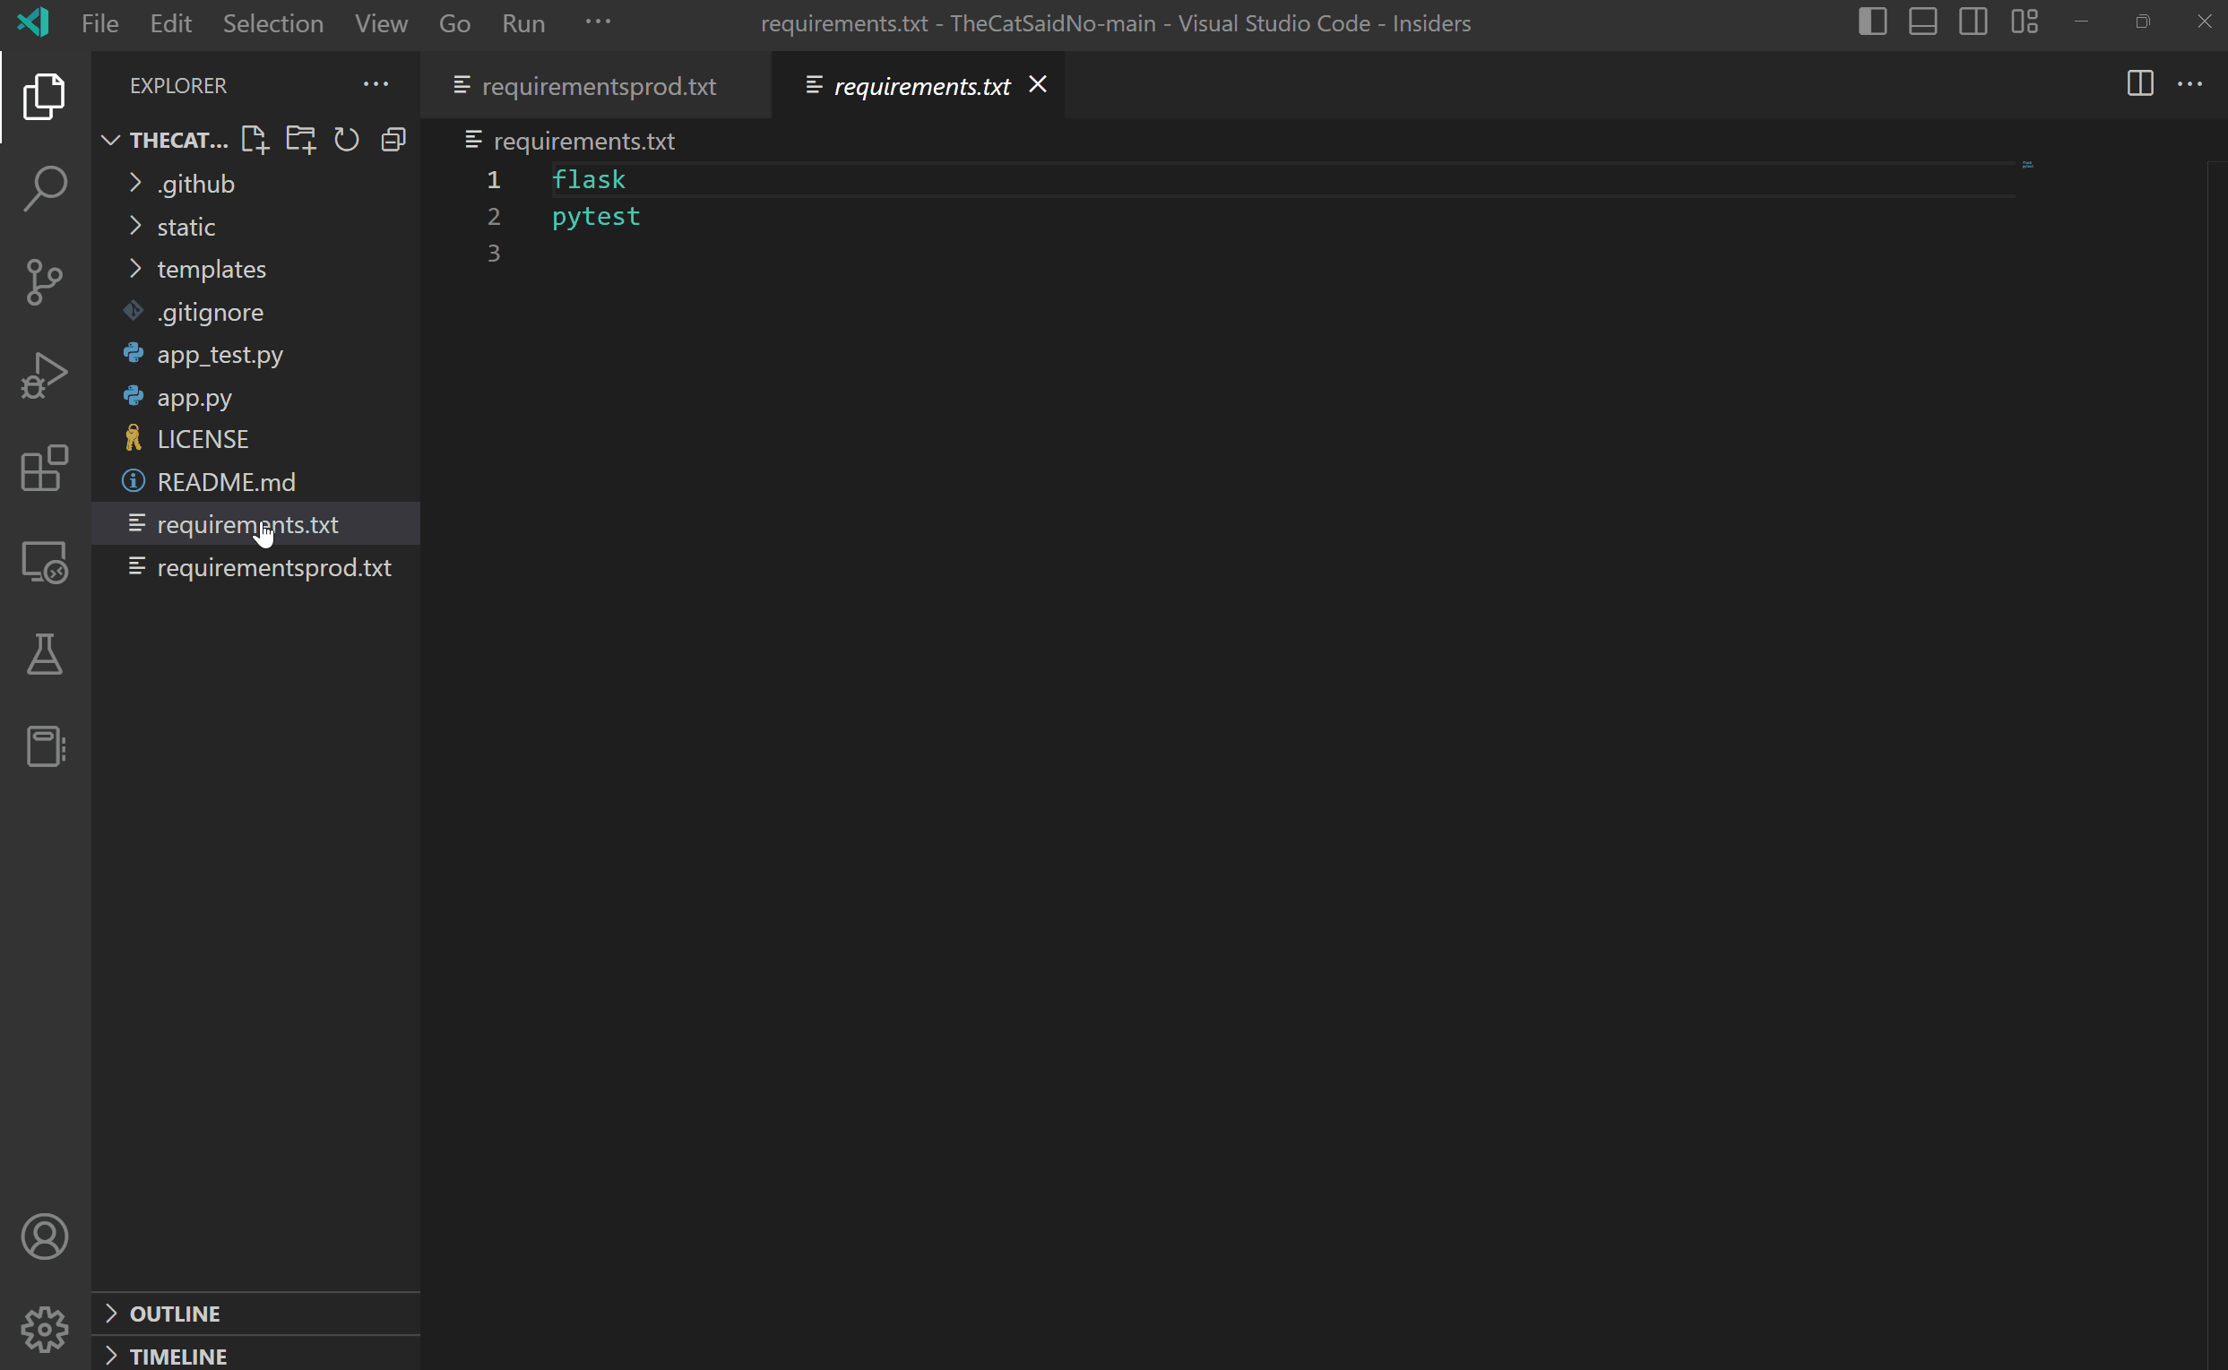Click the new file icon in explorer
This screenshot has height=1370, width=2228.
(x=253, y=140)
